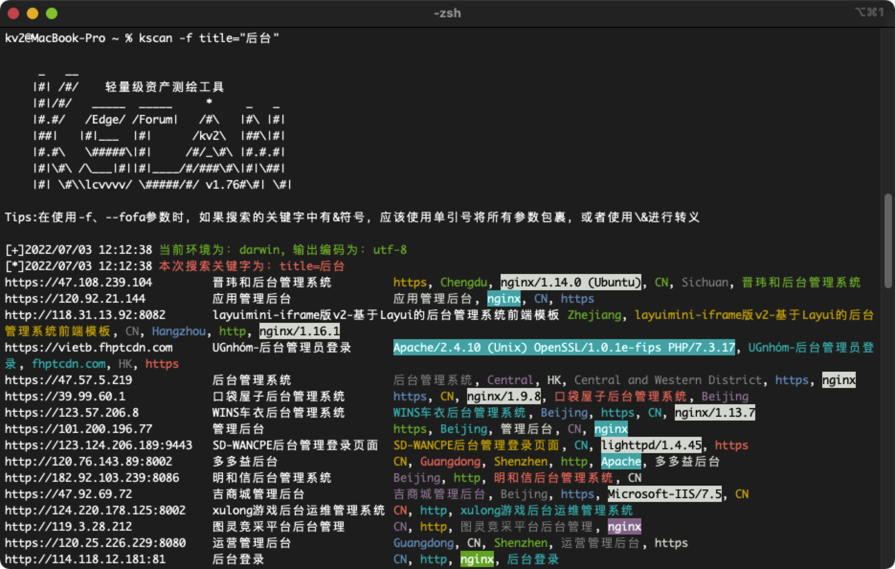
Task: Select the highlighted nginx/1.9.8 version text
Action: click(503, 397)
